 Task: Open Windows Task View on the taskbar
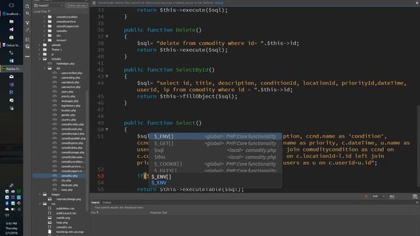[x=11, y=5]
